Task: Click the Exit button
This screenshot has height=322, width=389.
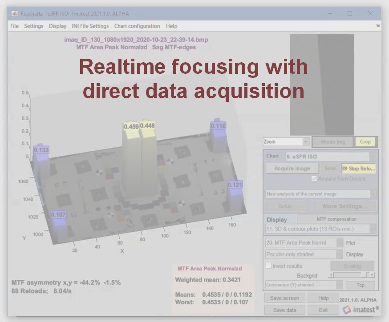Action: pos(323,310)
